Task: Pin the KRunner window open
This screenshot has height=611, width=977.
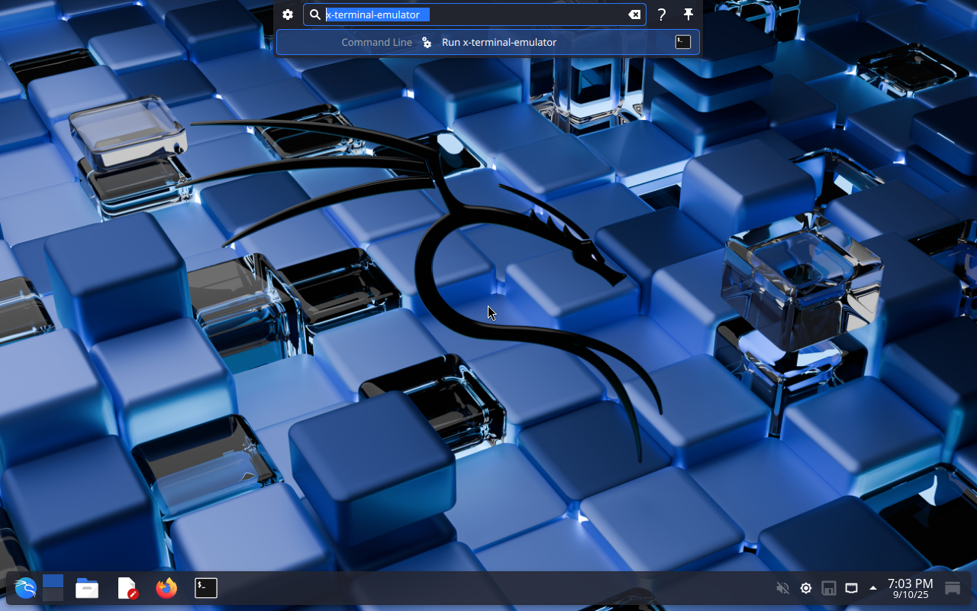Action: pos(688,15)
